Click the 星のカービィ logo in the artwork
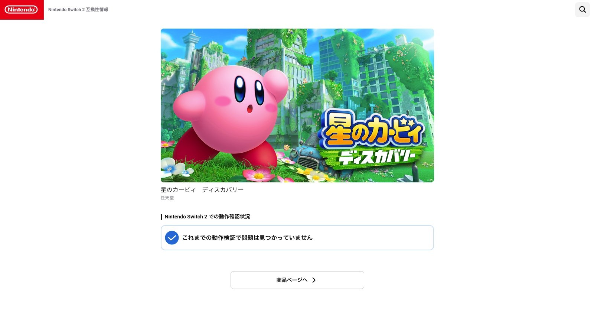The height and width of the screenshot is (312, 594). tap(372, 130)
